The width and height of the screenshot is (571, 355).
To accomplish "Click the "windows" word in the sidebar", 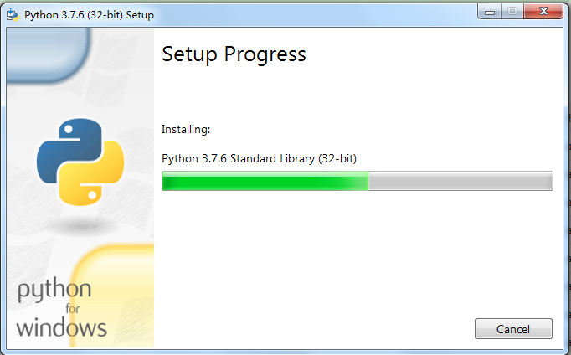I will 62,327.
